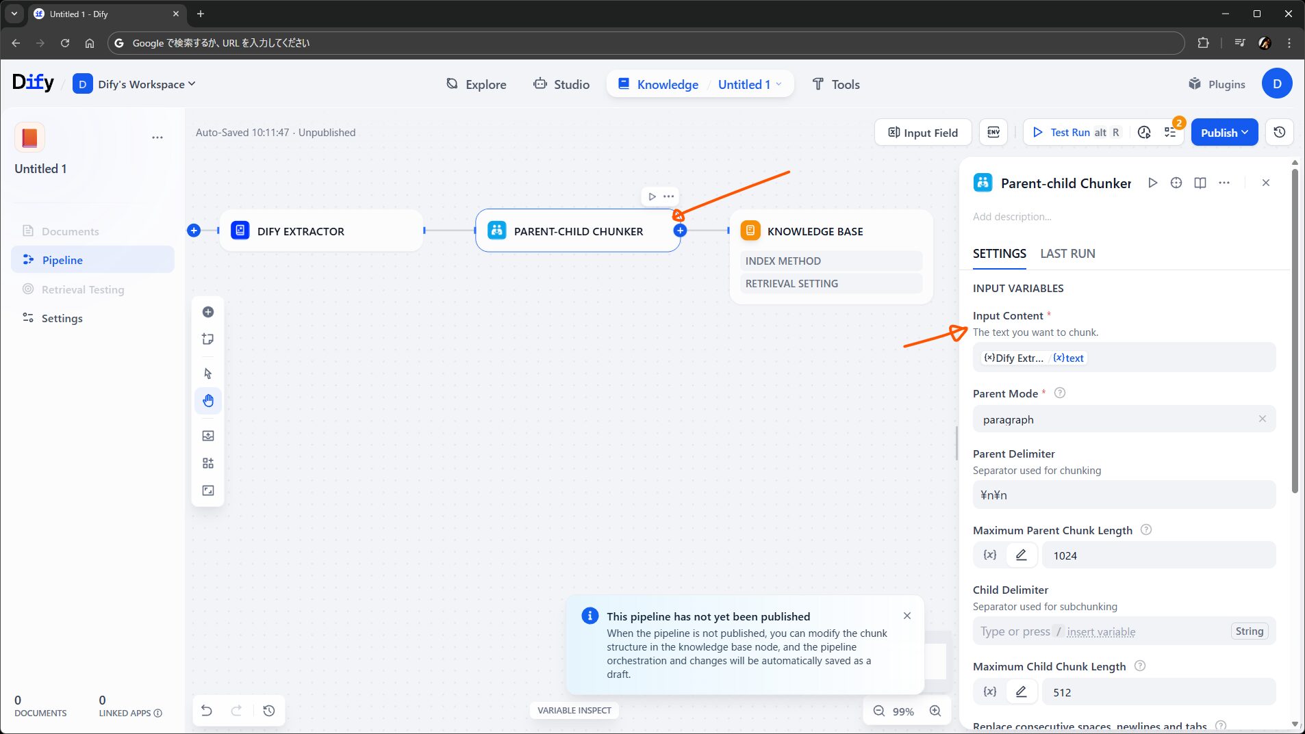Click the Input Field button
This screenshot has width=1305, height=734.
pos(922,132)
